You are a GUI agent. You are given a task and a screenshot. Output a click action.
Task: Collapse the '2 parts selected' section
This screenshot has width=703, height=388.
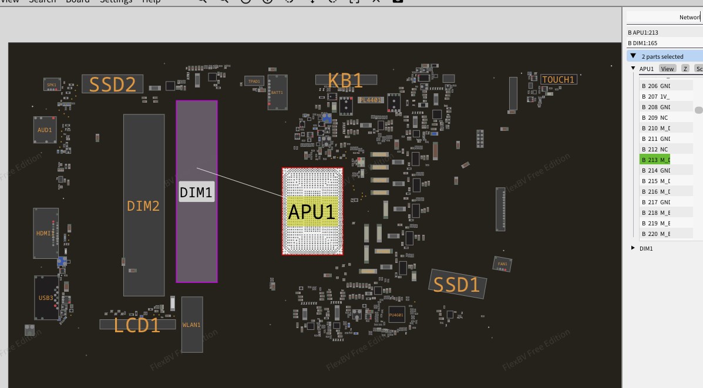coord(633,56)
